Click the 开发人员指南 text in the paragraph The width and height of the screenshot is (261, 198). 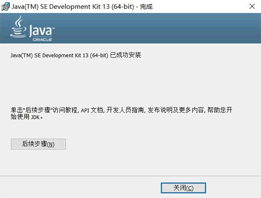click(x=125, y=110)
